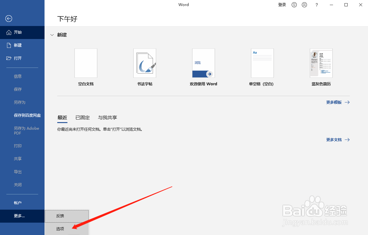This screenshot has width=368, height=235.
Task: Open help with the question mark
Action: (x=316, y=5)
